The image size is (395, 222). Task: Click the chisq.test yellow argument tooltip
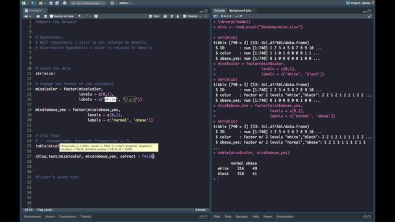click(x=109, y=147)
